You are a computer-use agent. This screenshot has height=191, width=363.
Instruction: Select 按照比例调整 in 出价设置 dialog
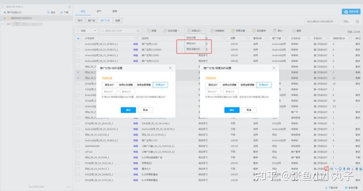tap(126, 85)
